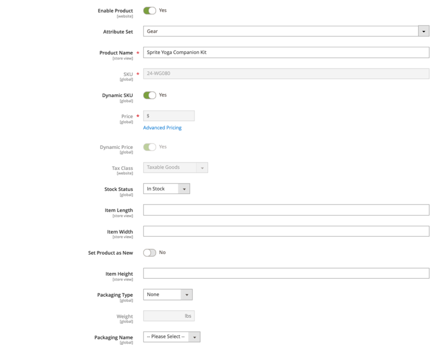
Task: Click the Gear value in Attribute Set
Action: click(152, 32)
